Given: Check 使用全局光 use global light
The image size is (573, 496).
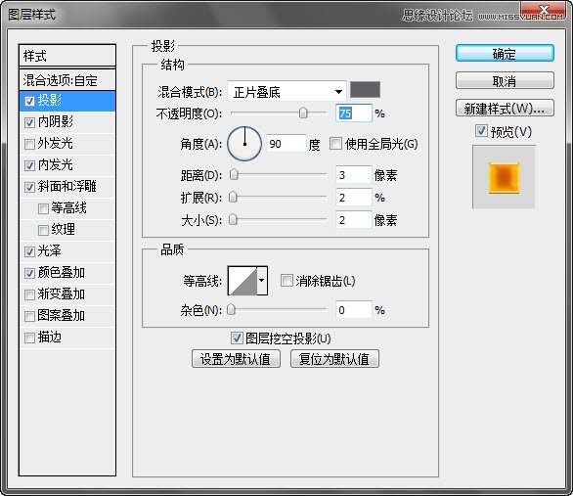Looking at the screenshot, I should 335,143.
